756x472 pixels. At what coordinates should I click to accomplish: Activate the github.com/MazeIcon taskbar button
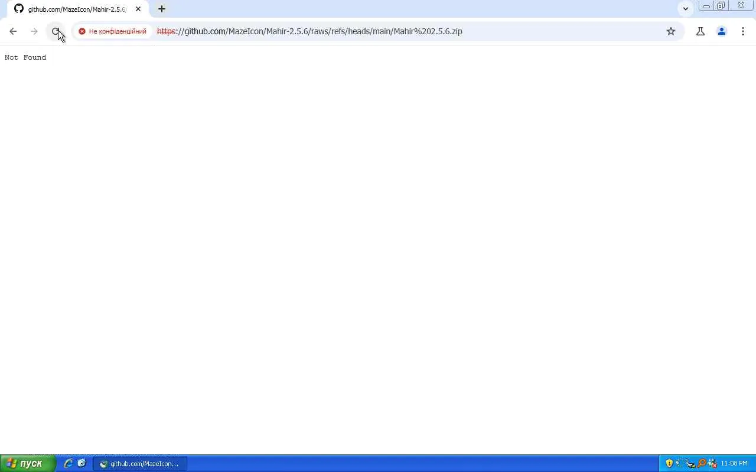tap(140, 464)
